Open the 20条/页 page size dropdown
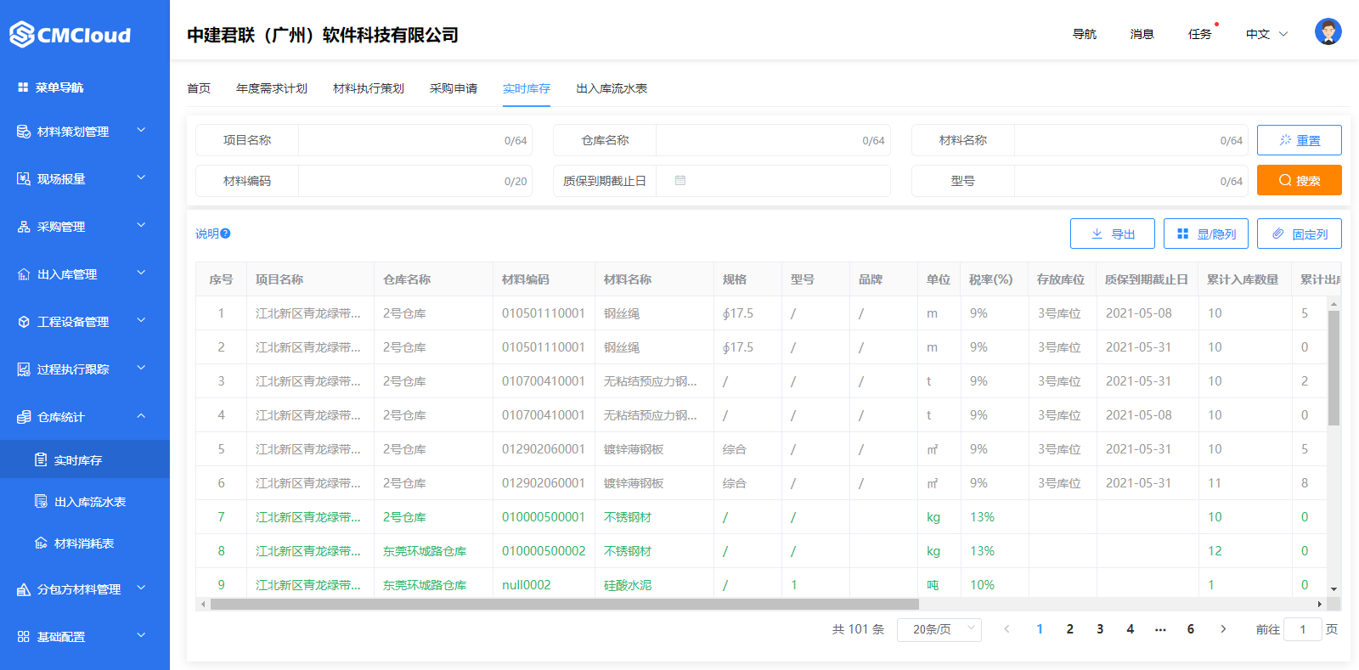This screenshot has width=1359, height=670. 939,629
